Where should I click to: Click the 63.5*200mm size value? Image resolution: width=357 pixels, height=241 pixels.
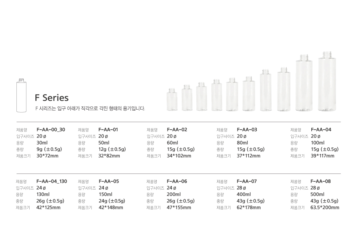[325, 207]
